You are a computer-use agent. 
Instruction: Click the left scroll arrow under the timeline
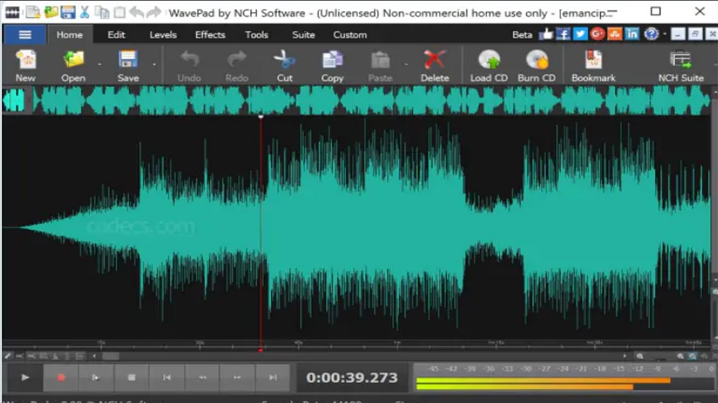click(95, 356)
